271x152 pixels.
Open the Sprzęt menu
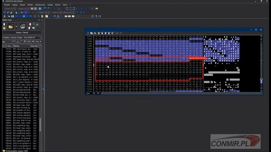(x=22, y=5)
